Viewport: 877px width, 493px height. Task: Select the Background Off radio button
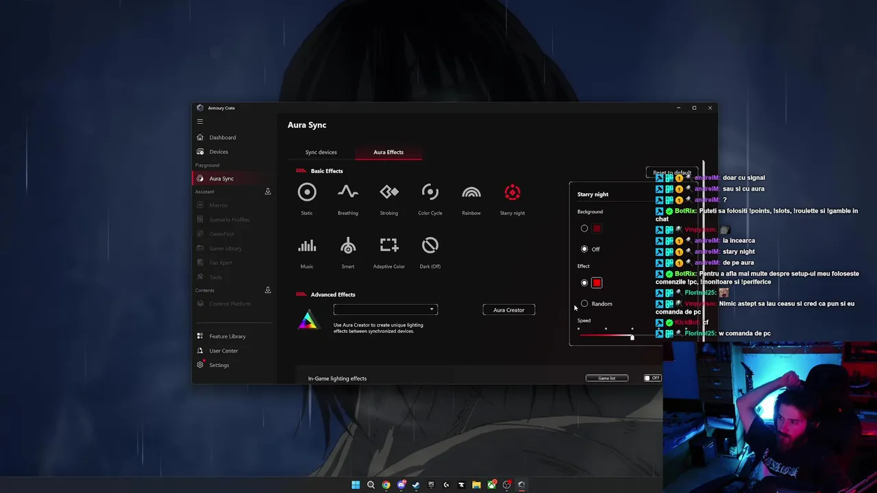click(584, 249)
